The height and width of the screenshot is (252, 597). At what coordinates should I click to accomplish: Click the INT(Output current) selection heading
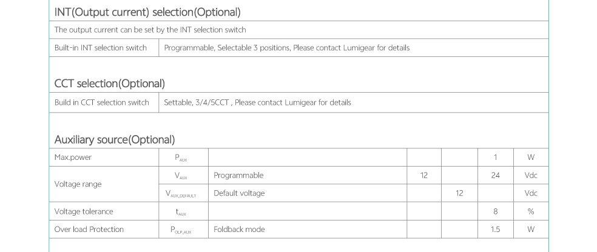(x=147, y=12)
